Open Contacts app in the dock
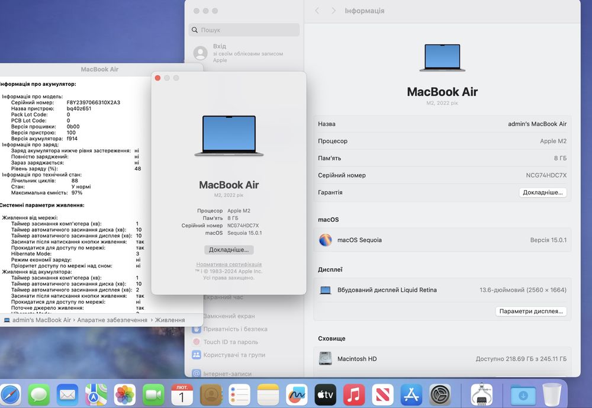 point(211,395)
